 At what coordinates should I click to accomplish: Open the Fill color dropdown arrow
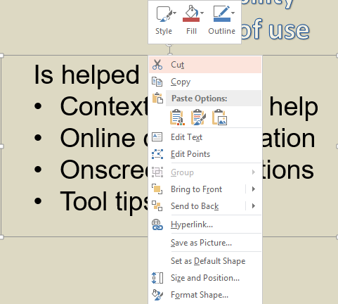pyautogui.click(x=202, y=13)
